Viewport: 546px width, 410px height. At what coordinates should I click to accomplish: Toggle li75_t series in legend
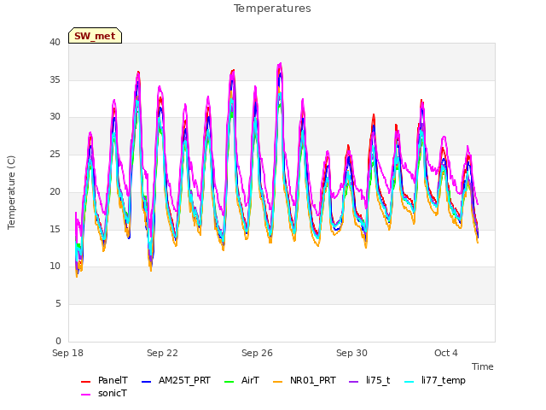click(369, 380)
